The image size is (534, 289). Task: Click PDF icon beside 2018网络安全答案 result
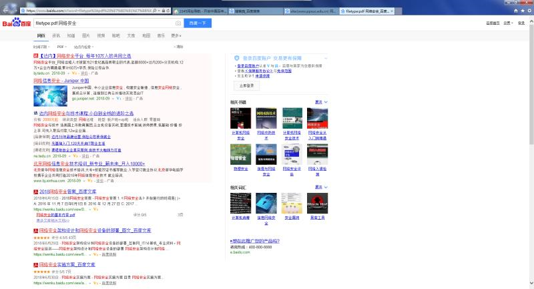(36, 192)
